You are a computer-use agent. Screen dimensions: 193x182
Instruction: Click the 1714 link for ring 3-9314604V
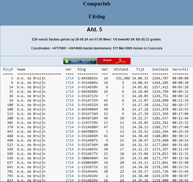69,83
